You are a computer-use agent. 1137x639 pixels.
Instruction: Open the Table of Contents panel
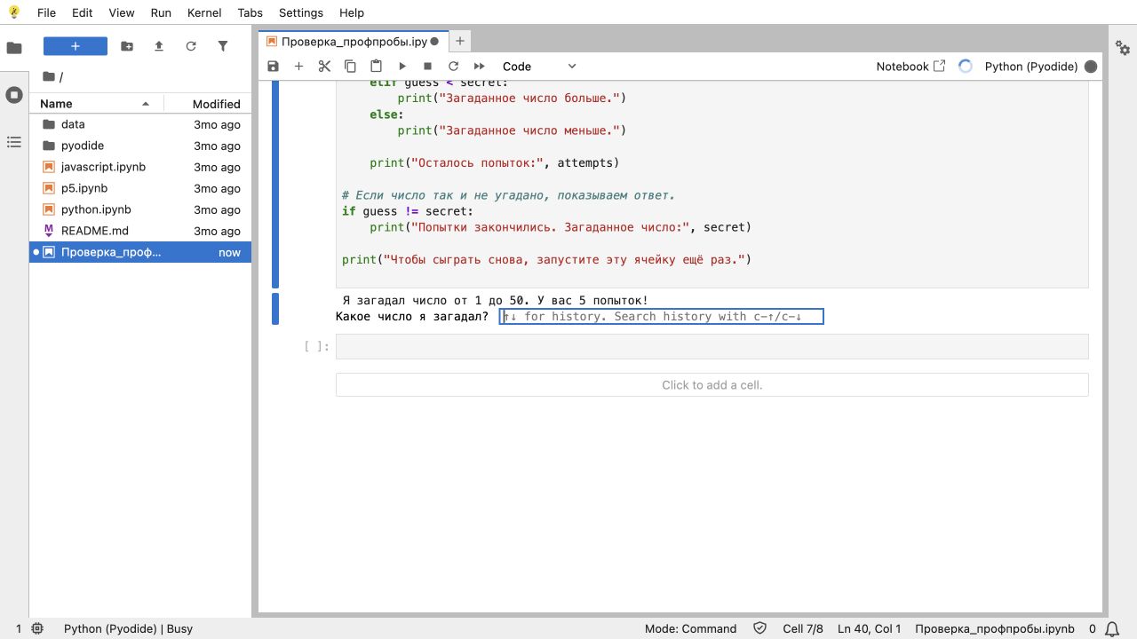[14, 142]
